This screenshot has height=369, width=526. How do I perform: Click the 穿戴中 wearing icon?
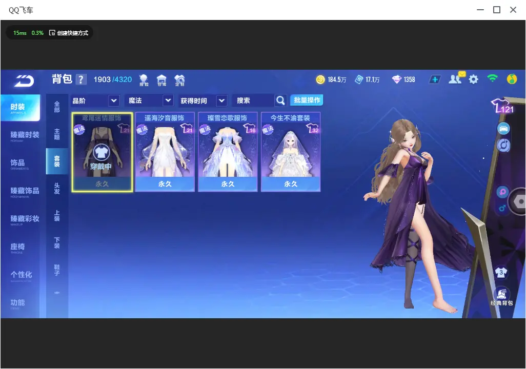point(101,153)
